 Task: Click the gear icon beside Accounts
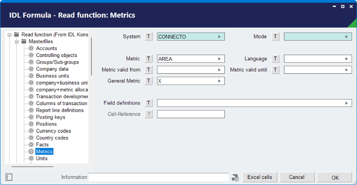tap(31, 48)
